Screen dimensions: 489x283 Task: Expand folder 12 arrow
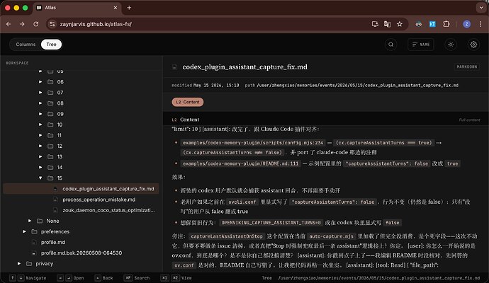[40, 146]
